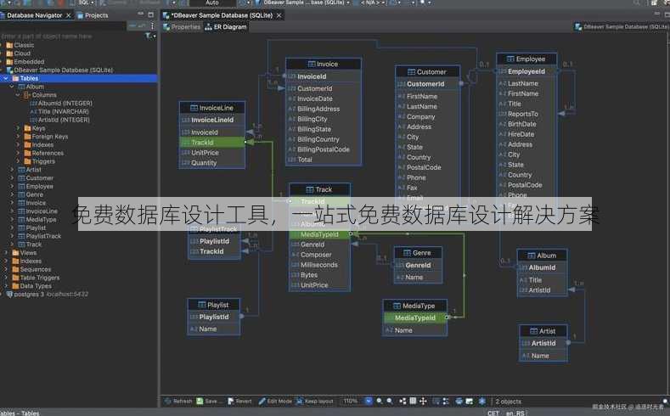Select the Cloud folder in navigator
This screenshot has height=416, width=670.
(x=19, y=53)
